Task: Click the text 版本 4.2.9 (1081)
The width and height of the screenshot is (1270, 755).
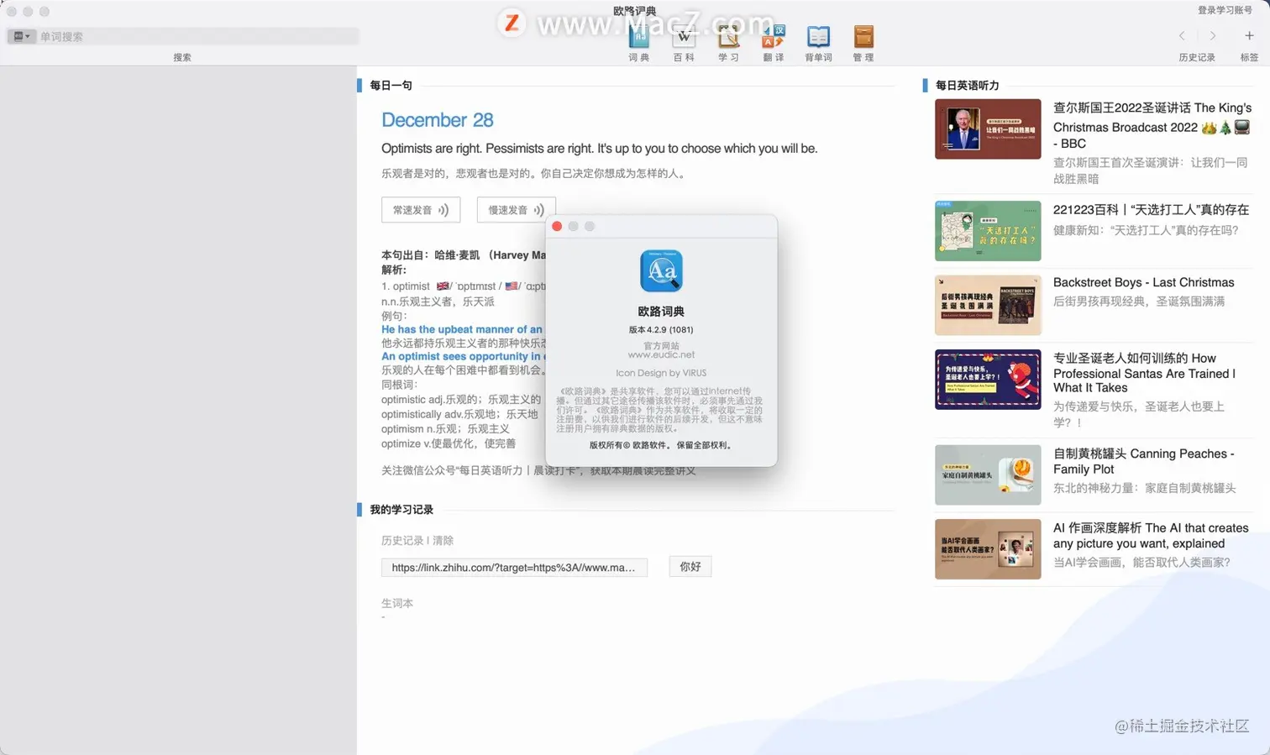Action: point(661,330)
